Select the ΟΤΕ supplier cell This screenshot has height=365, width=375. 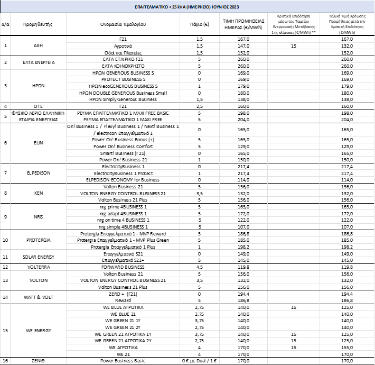click(38, 106)
